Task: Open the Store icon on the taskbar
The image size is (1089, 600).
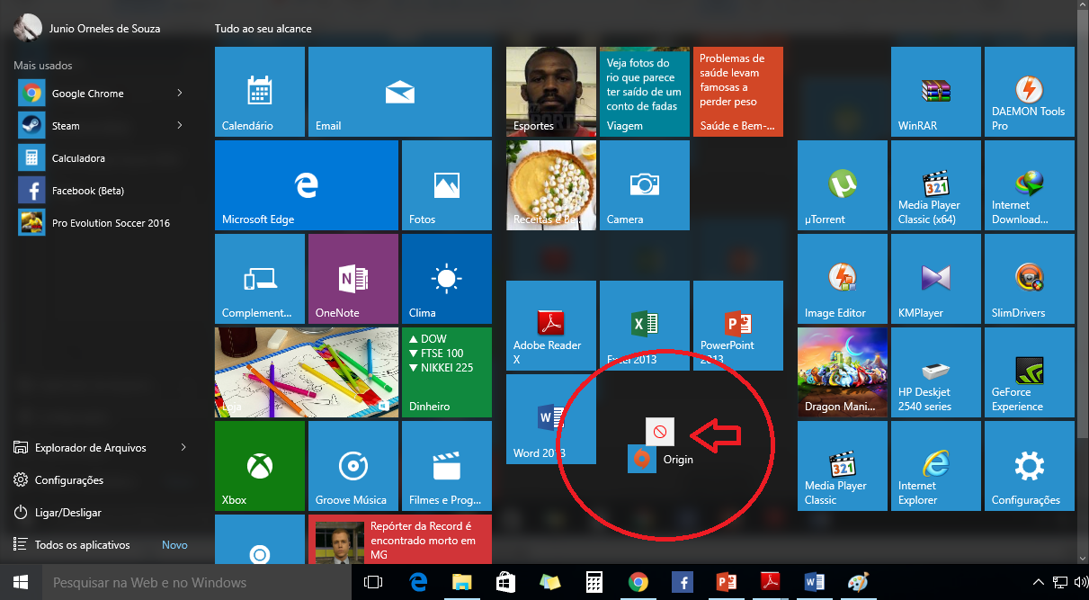Action: coord(504,582)
